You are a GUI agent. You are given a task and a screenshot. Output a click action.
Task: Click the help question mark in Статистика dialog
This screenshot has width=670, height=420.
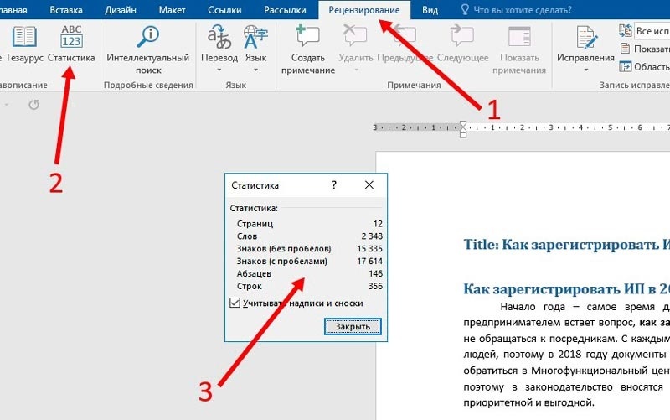pyautogui.click(x=334, y=184)
